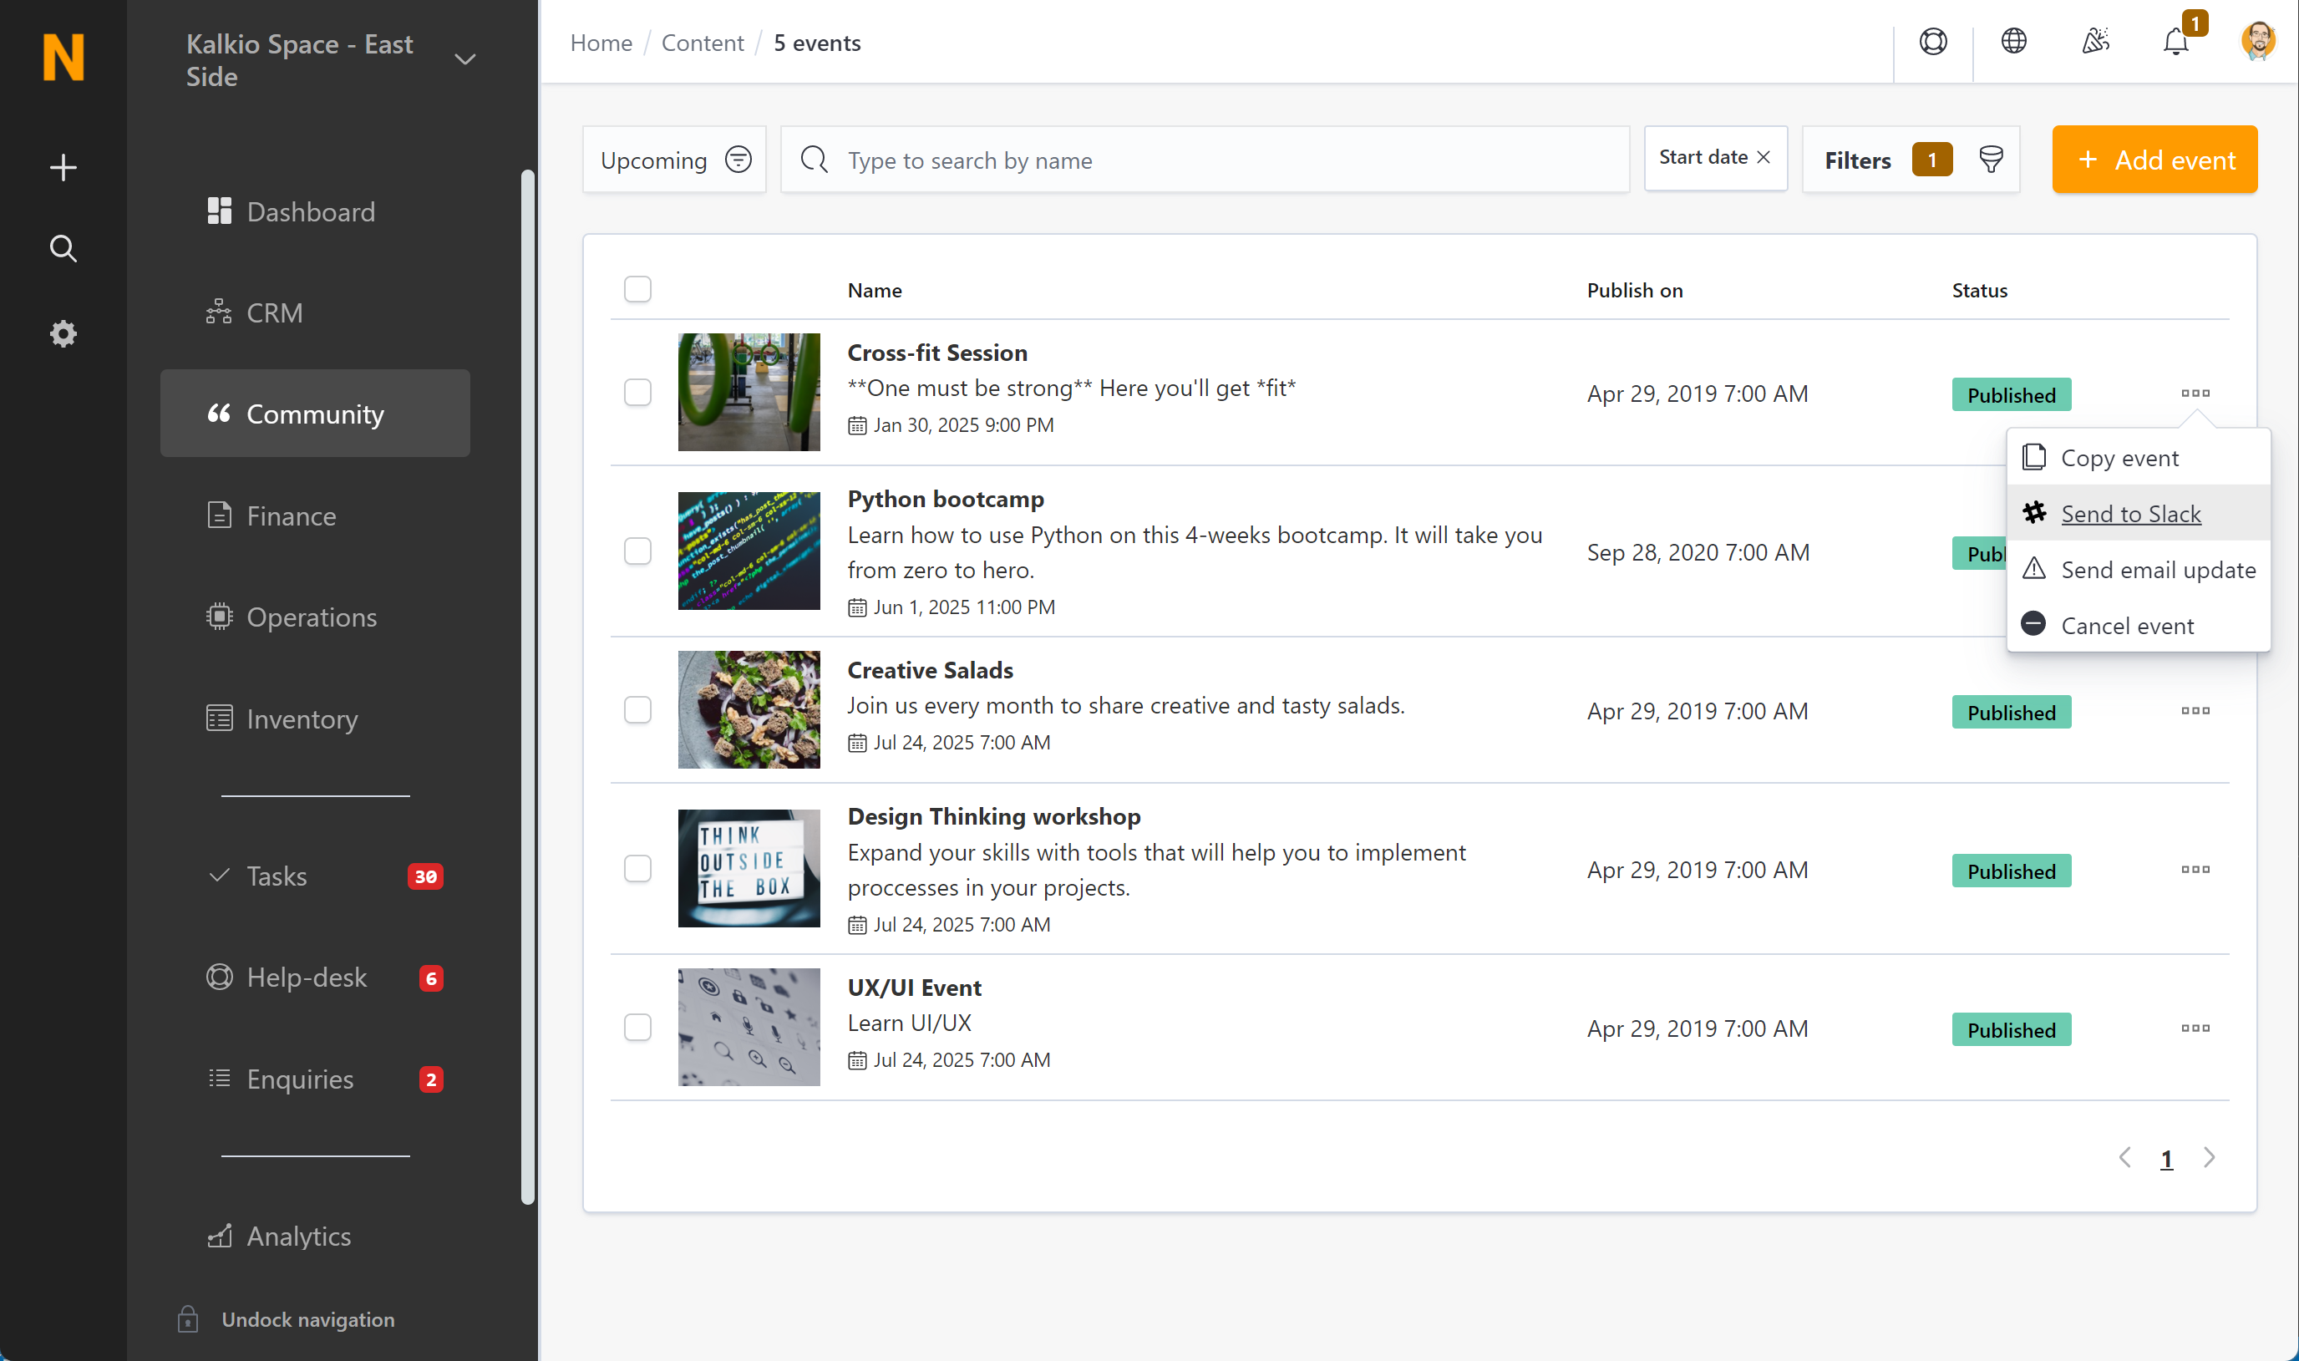Check the Design Thinking workshop checkbox
Screen dimensions: 2299x1361
[637, 869]
